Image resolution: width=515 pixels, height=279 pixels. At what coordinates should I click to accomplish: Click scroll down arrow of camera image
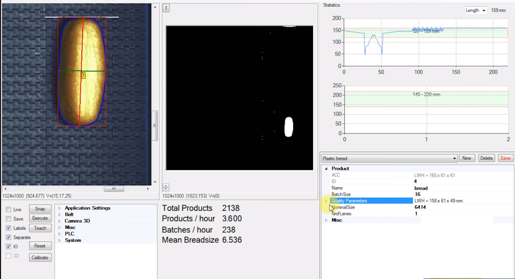(x=155, y=182)
